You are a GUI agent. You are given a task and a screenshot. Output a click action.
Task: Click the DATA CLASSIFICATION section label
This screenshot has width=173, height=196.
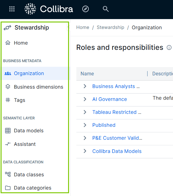pyautogui.click(x=23, y=162)
